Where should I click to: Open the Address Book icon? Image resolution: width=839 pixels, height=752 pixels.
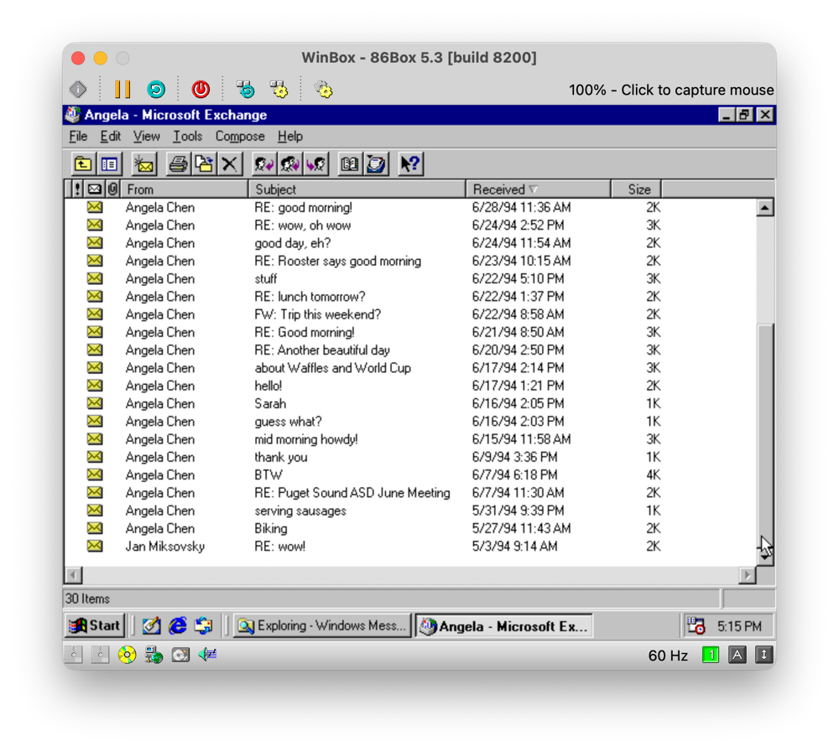click(x=350, y=164)
